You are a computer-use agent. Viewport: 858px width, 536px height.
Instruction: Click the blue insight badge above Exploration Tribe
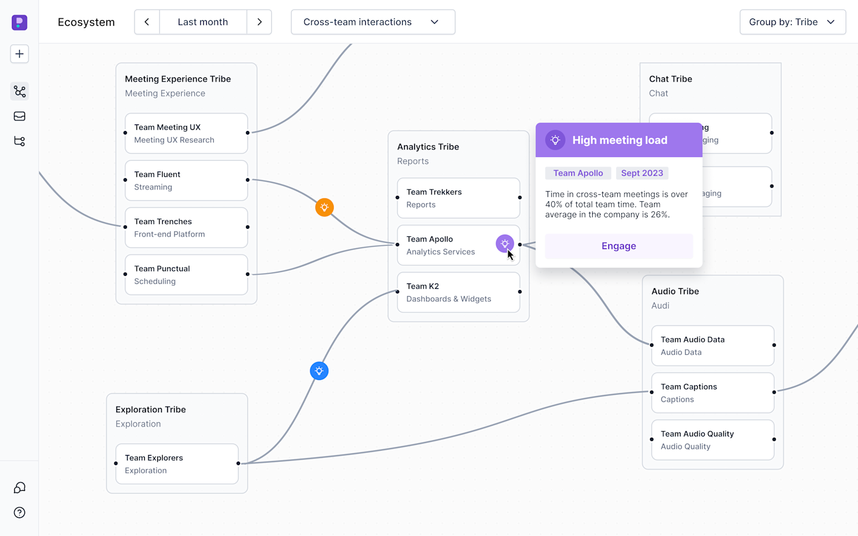[x=319, y=370]
